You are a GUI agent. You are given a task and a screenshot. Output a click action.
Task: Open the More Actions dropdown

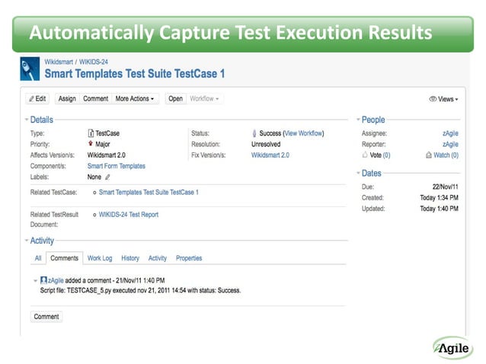135,99
